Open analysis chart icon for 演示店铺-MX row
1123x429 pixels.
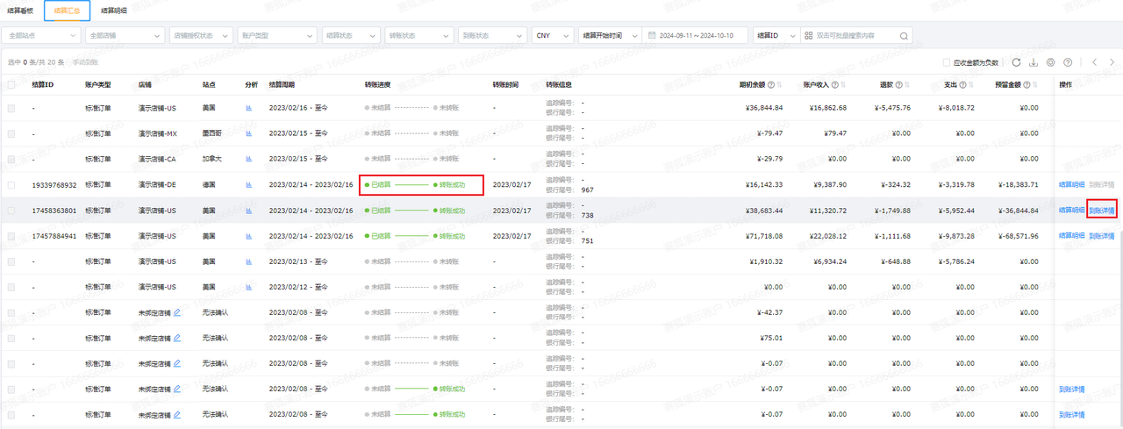point(248,133)
